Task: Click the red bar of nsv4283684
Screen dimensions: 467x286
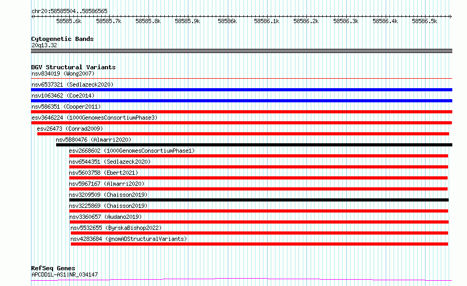Action: coord(259,244)
